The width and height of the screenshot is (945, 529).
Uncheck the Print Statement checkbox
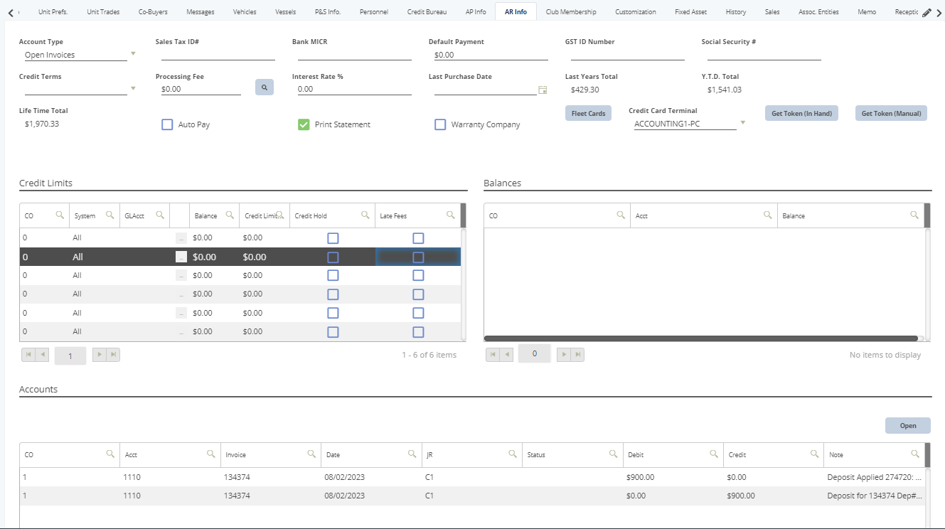pyautogui.click(x=303, y=124)
